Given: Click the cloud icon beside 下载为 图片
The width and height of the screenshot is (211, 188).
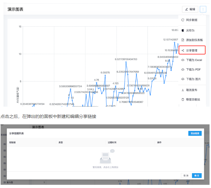Looking at the screenshot, I should coord(183,79).
